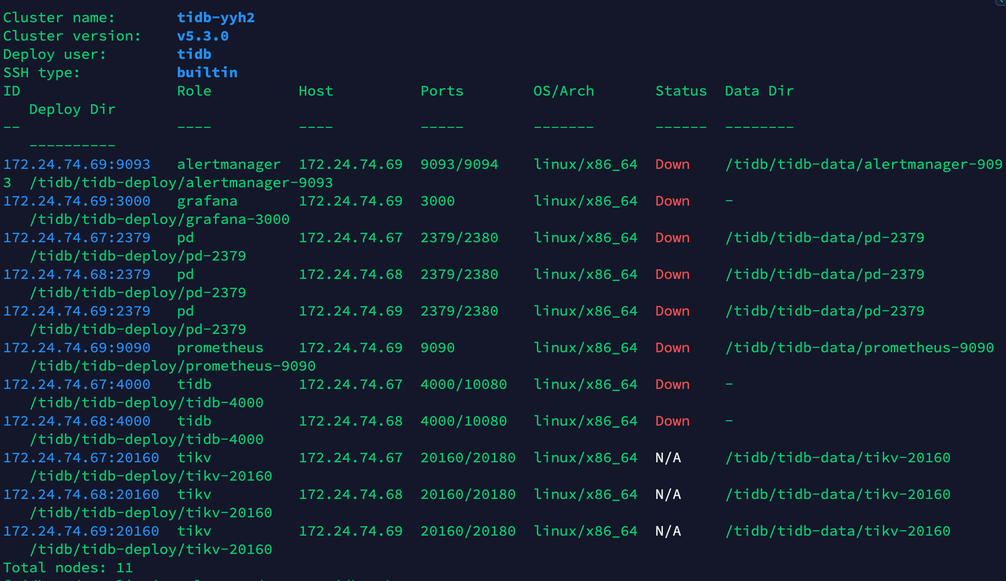Image resolution: width=1006 pixels, height=581 pixels.
Task: Click the ID 172.24.74.69:3000
Action: click(x=76, y=201)
